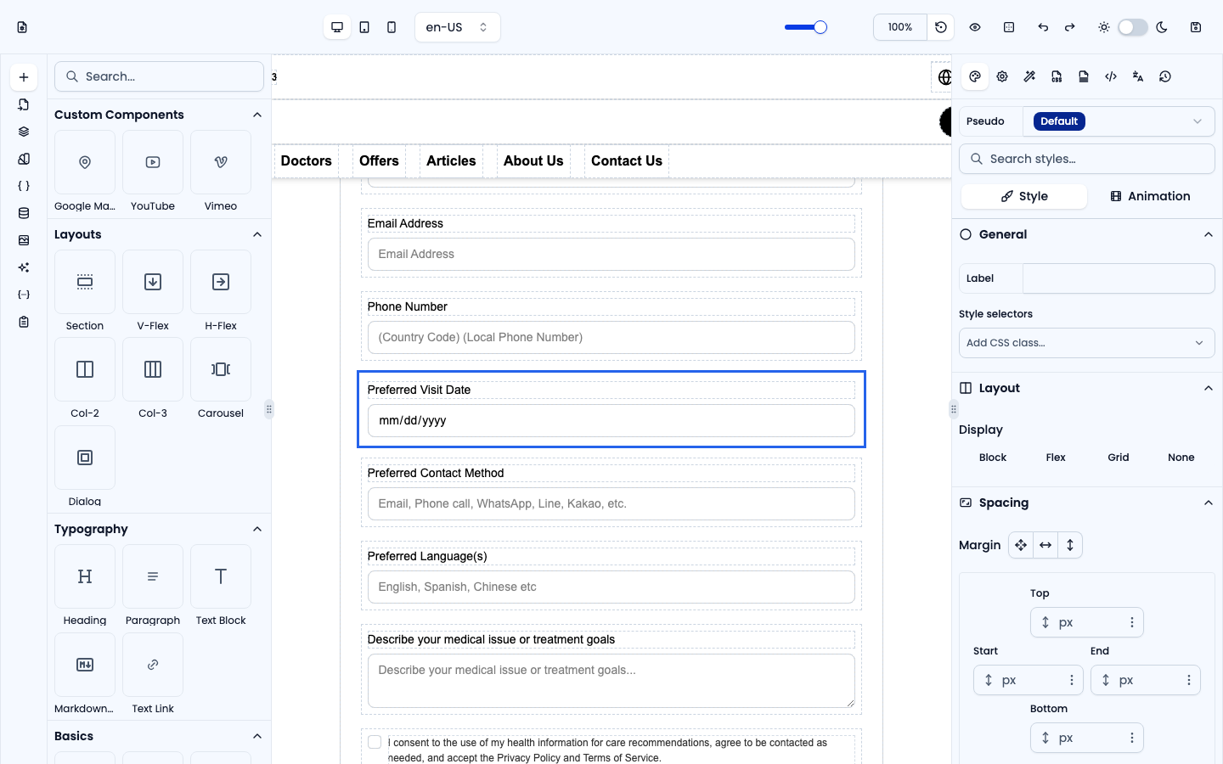Open the layers panel icon in sidebar
Viewport: 1223px width, 764px height.
point(24,132)
